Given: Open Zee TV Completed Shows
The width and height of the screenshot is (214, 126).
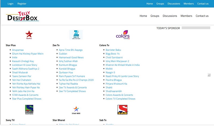Looking at the screenshot, I should tap(72, 91).
